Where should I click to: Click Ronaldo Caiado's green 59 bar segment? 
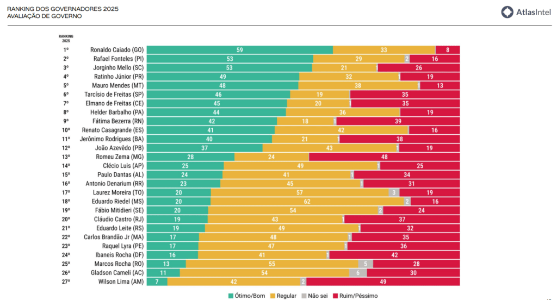point(239,50)
